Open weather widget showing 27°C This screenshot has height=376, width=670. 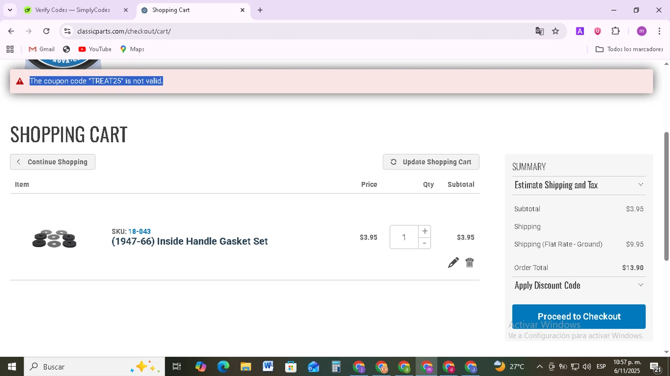[509, 367]
